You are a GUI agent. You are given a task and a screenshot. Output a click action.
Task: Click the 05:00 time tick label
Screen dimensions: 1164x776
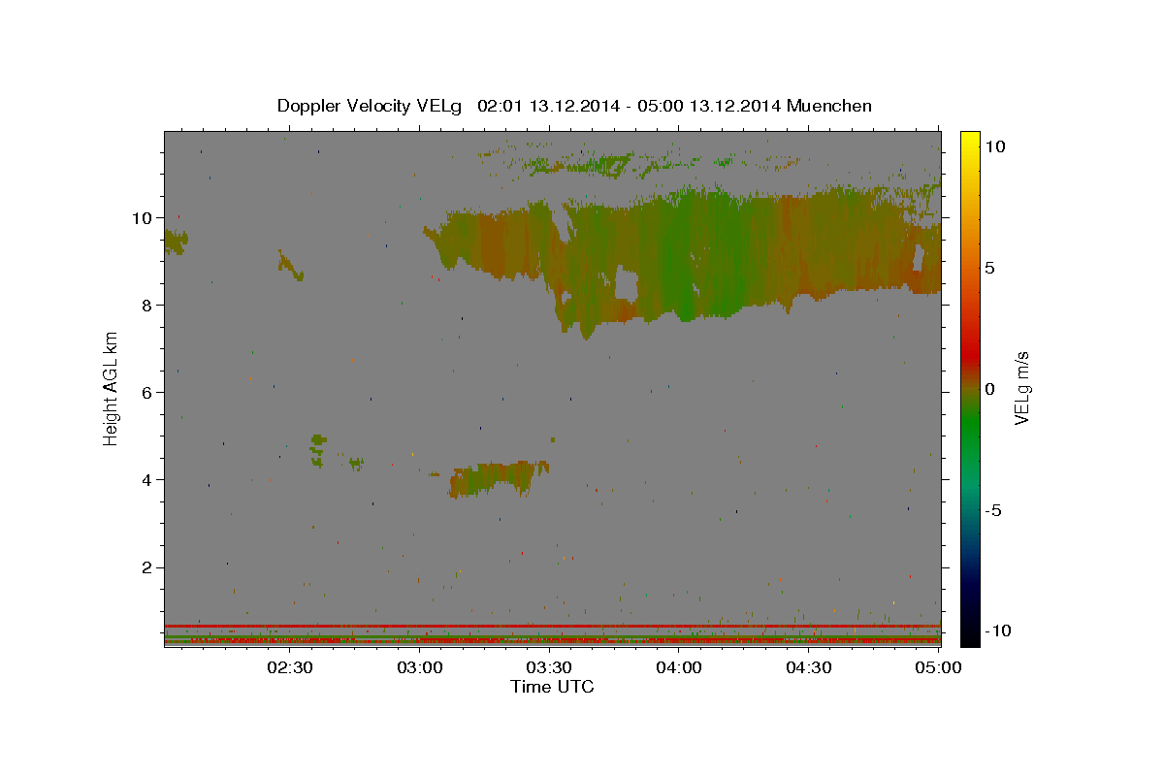(x=937, y=667)
